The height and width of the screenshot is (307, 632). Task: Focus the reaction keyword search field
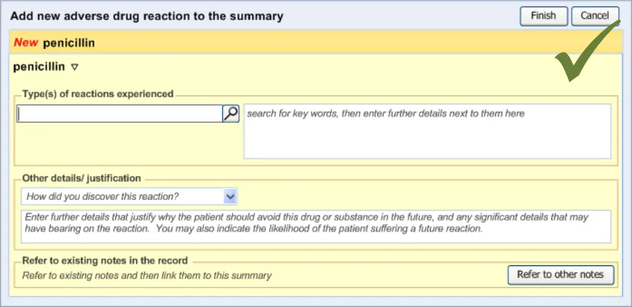pos(119,114)
